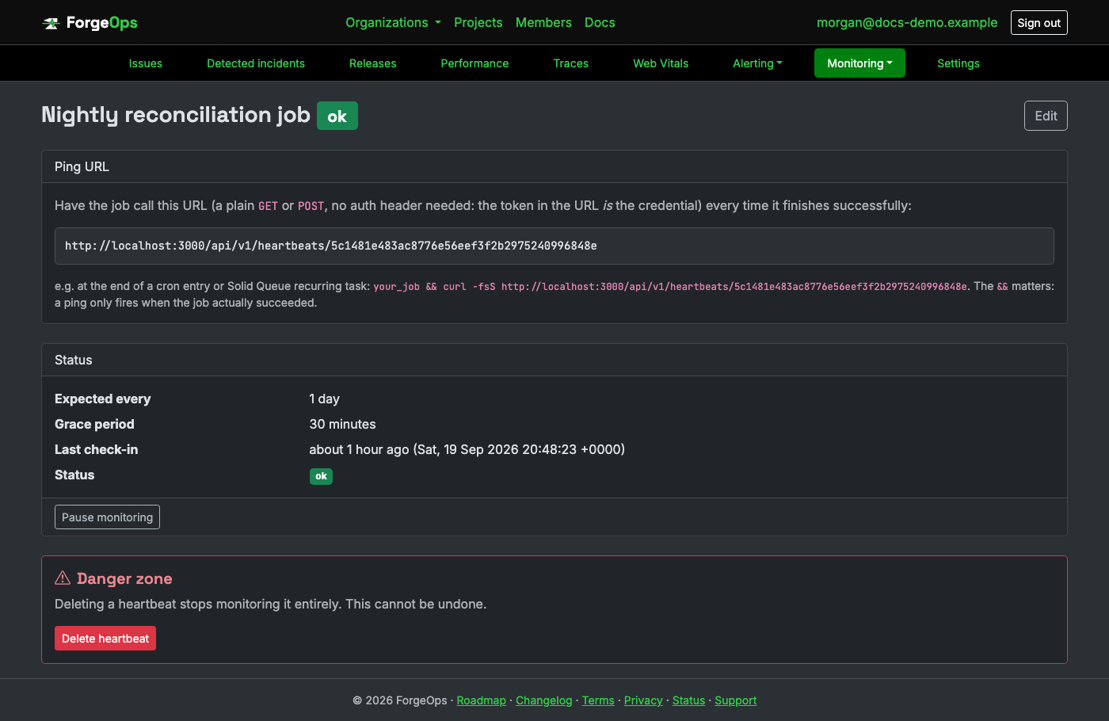
Task: Open the Terms footer link
Action: coord(598,700)
